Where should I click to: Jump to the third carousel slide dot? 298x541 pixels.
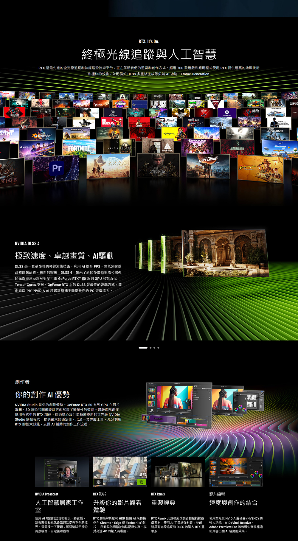[x=154, y=348]
